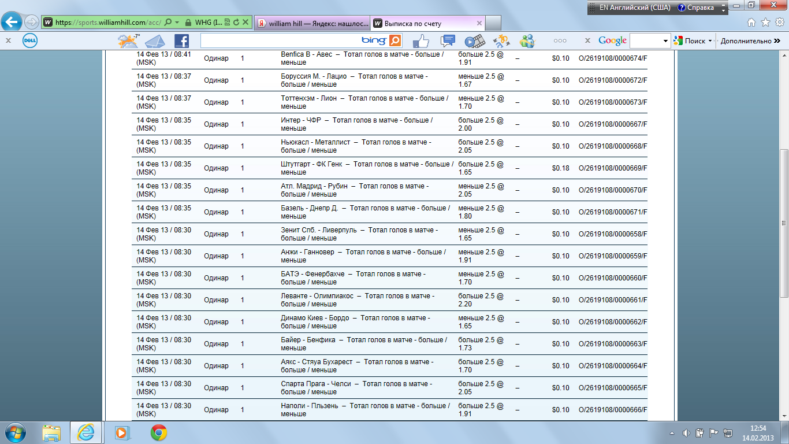789x444 pixels.
Task: Open the Facebook icon in Bing toolbar
Action: (x=181, y=40)
